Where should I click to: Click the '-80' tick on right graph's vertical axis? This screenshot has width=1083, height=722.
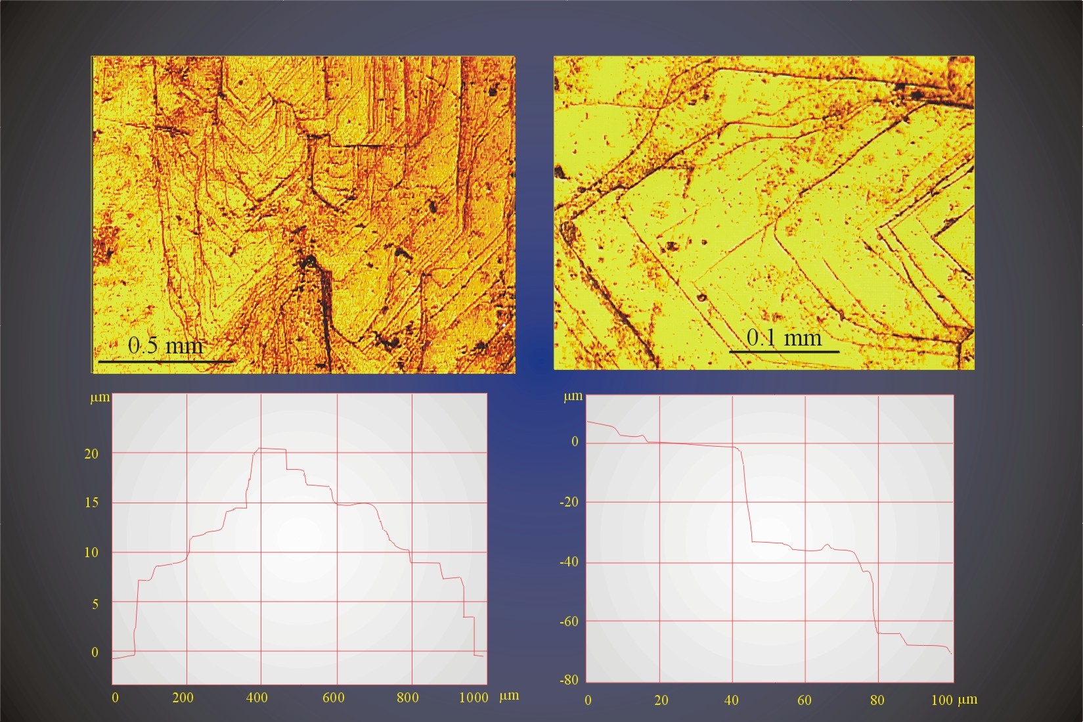pos(569,680)
